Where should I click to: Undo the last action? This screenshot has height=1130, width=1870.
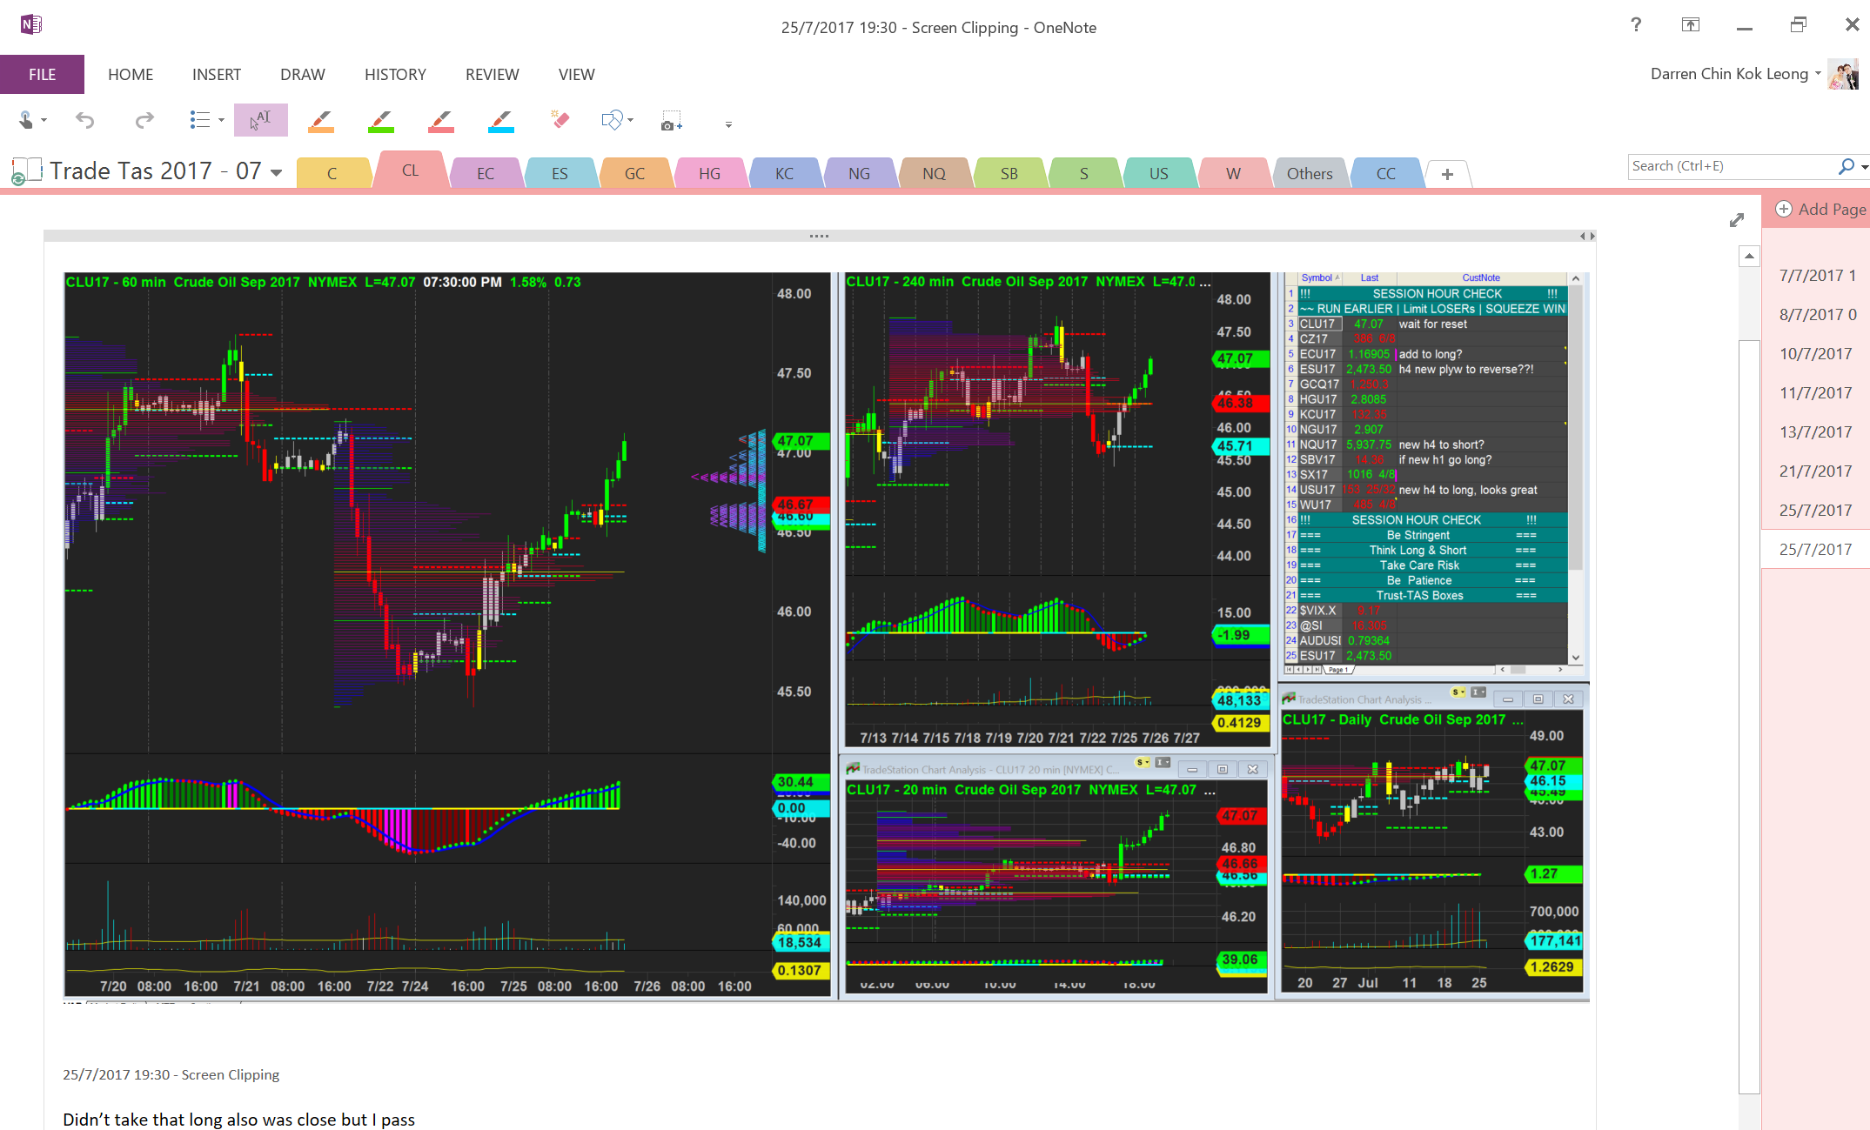point(84,120)
